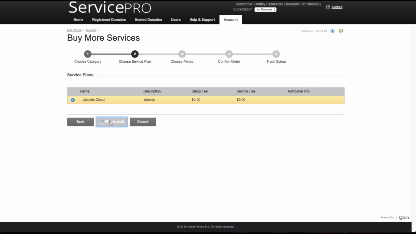The width and height of the screenshot is (416, 234).
Task: Click the Logout link
Action: coord(337,7)
